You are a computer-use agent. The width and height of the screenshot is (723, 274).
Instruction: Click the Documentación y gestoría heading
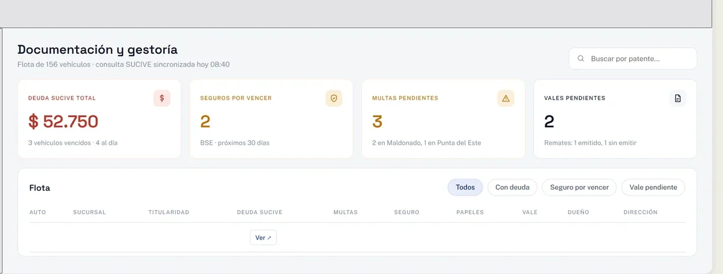[97, 49]
